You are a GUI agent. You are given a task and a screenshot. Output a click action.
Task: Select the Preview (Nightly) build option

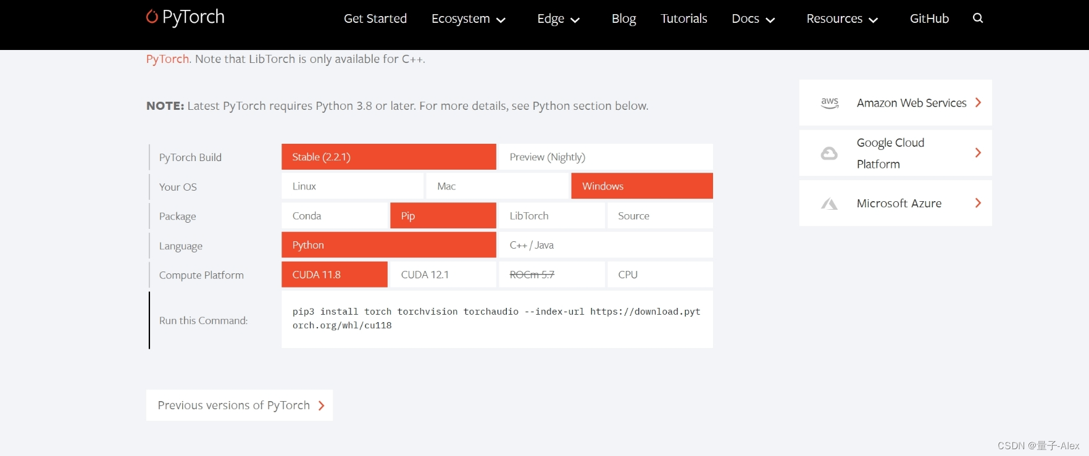[606, 157]
